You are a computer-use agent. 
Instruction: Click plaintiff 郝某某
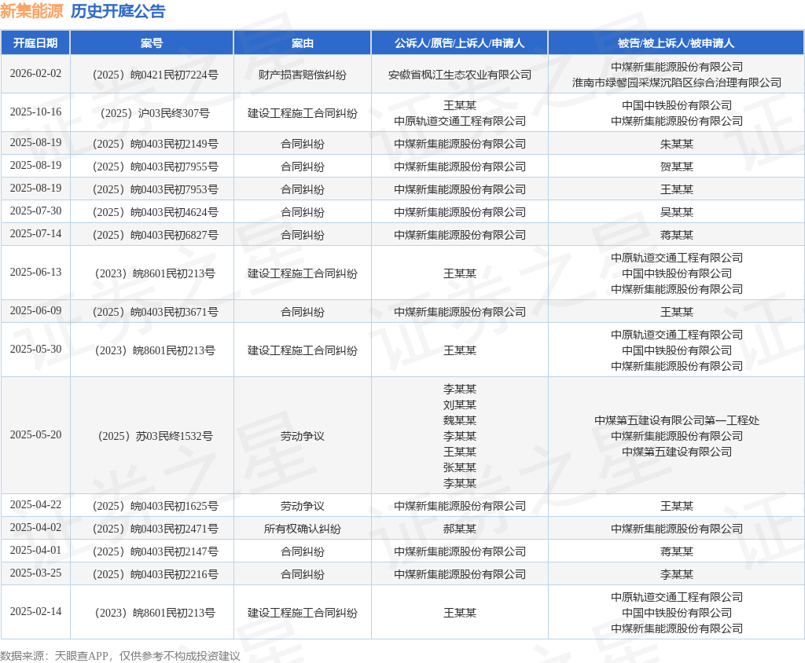[x=459, y=529]
